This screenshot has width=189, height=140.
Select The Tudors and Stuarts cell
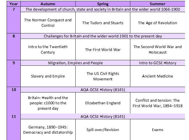103,23
